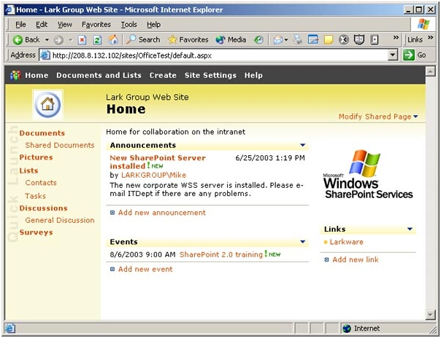Open the Favorites menu in the menu bar
This screenshot has height=338, width=441.
[96, 25]
